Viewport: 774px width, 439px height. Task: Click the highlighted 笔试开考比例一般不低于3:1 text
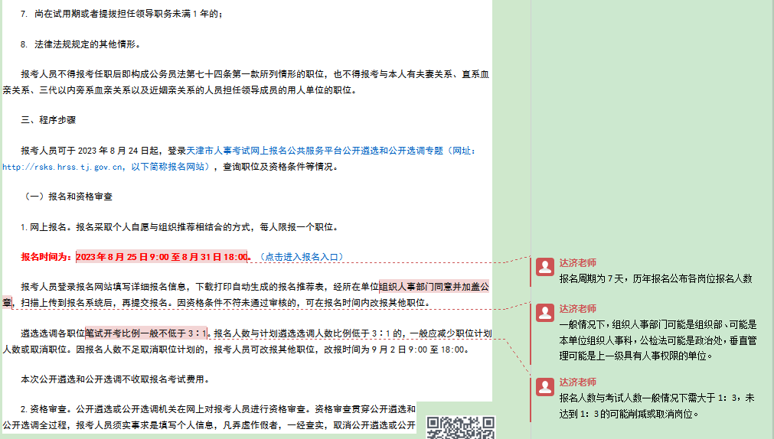tap(146, 333)
